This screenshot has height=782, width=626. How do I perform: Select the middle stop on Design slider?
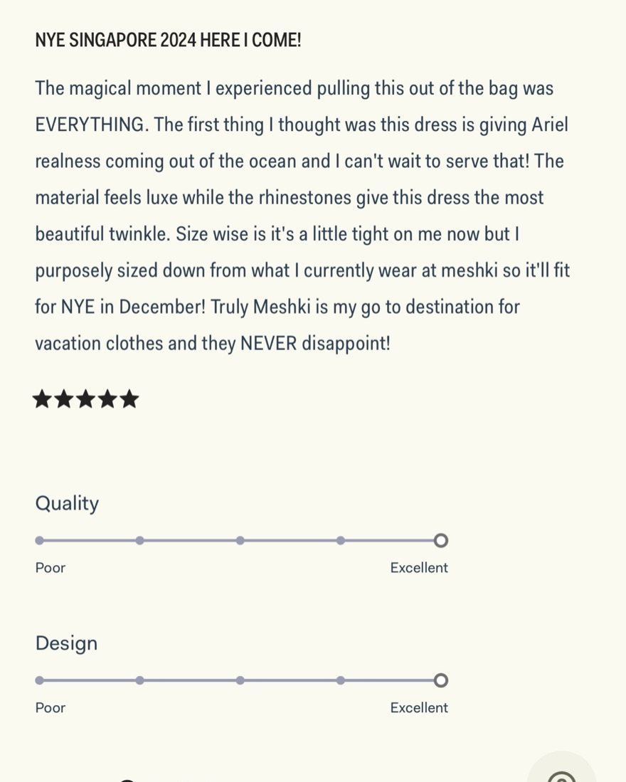click(x=240, y=680)
